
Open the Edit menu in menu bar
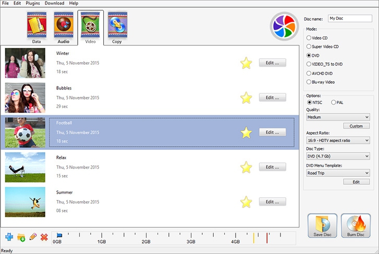(17, 3)
